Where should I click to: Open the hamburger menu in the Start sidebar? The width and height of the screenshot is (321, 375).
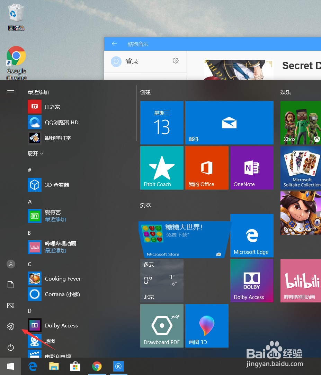click(10, 92)
